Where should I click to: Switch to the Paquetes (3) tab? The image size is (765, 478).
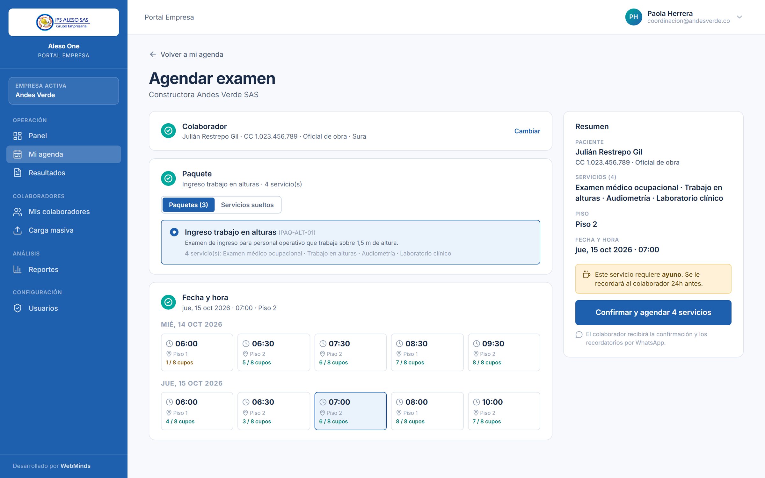coord(188,205)
